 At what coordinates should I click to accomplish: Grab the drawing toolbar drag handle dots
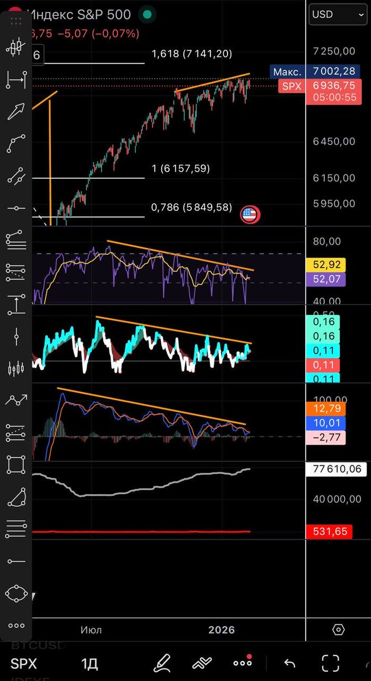pyautogui.click(x=16, y=20)
